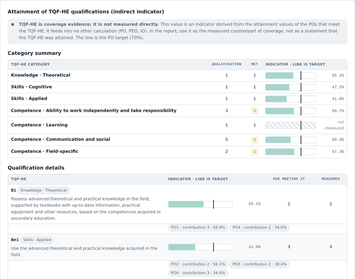Click the "POS MEETING IT" column header
The width and height of the screenshot is (355, 279).
[289, 179]
